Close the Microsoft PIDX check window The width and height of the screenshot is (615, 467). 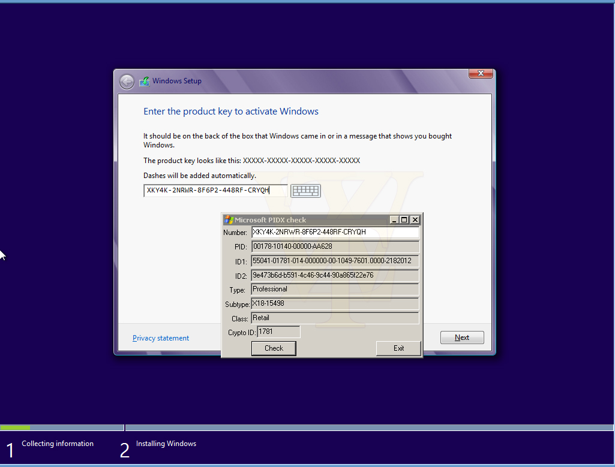pos(415,220)
